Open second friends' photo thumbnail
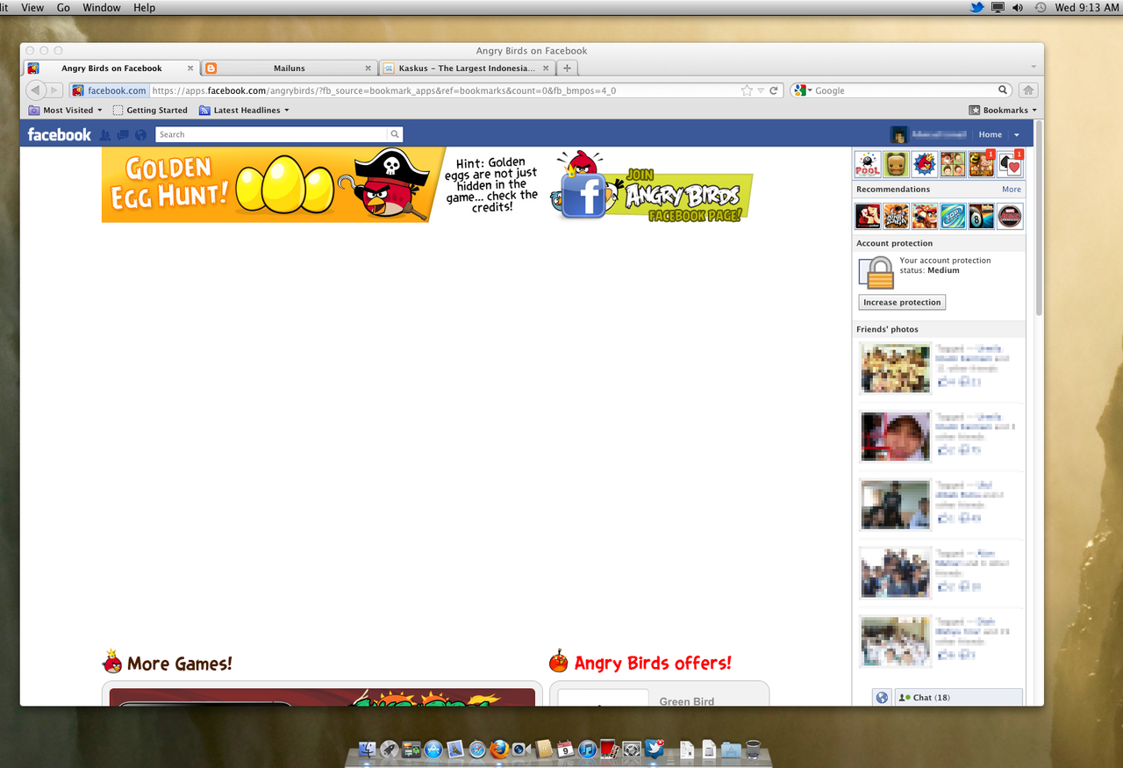Screen dimensions: 1123x768 click(895, 436)
